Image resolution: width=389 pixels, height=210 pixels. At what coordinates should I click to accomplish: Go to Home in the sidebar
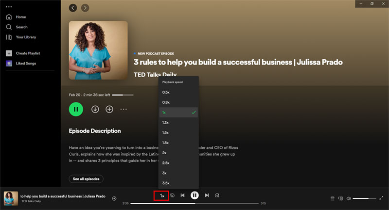click(x=16, y=17)
